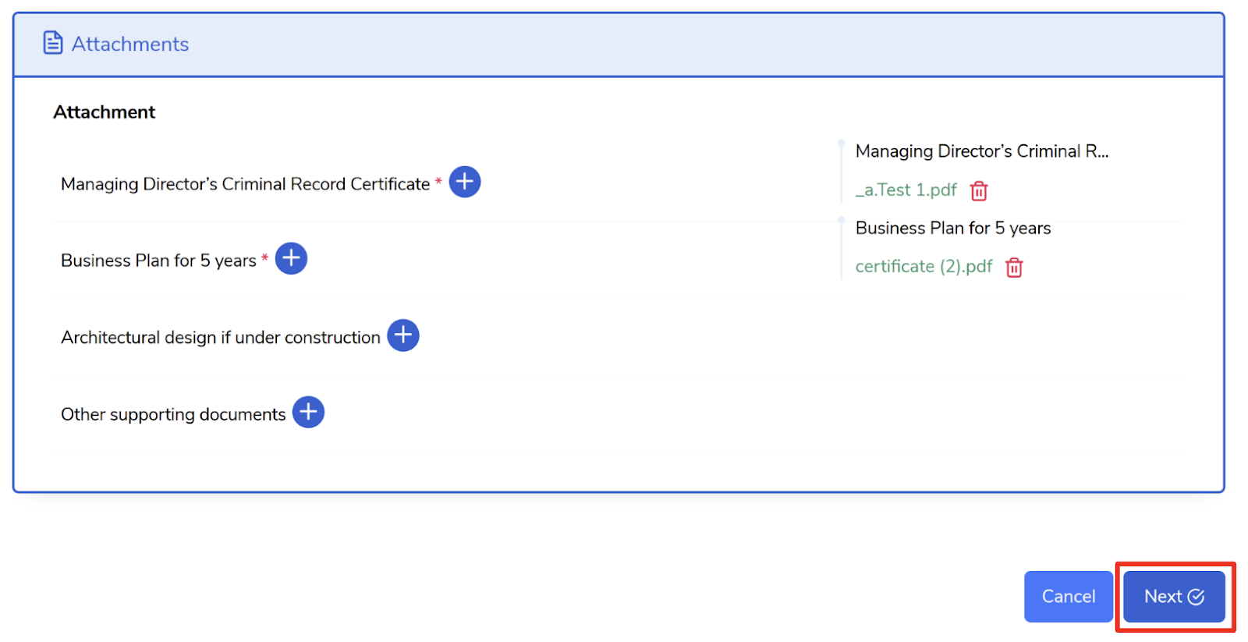The image size is (1248, 642).
Task: Click the Attachments panel header title
Action: coord(130,44)
